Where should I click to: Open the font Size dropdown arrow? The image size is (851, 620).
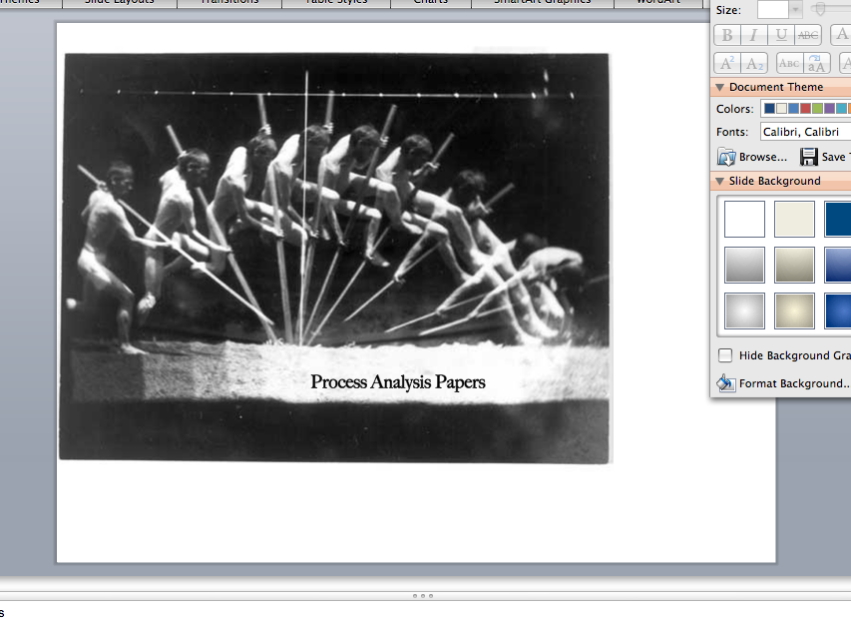[x=795, y=10]
